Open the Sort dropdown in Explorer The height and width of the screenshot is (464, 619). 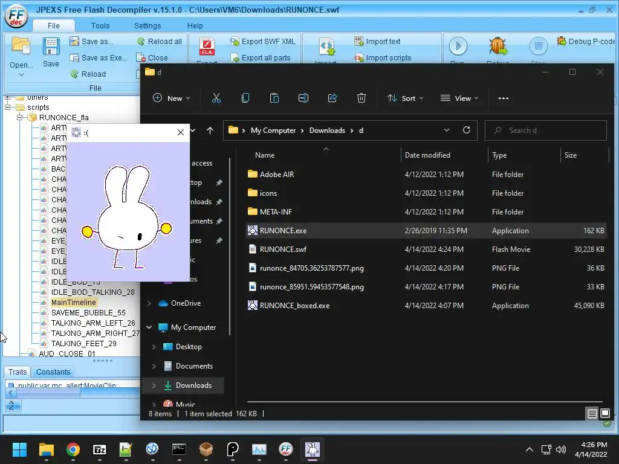click(x=406, y=98)
